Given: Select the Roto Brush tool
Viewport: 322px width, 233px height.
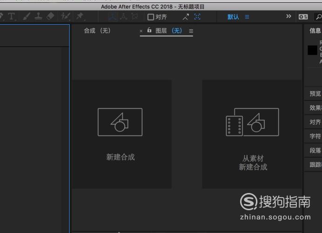Looking at the screenshot, I should click(66, 16).
